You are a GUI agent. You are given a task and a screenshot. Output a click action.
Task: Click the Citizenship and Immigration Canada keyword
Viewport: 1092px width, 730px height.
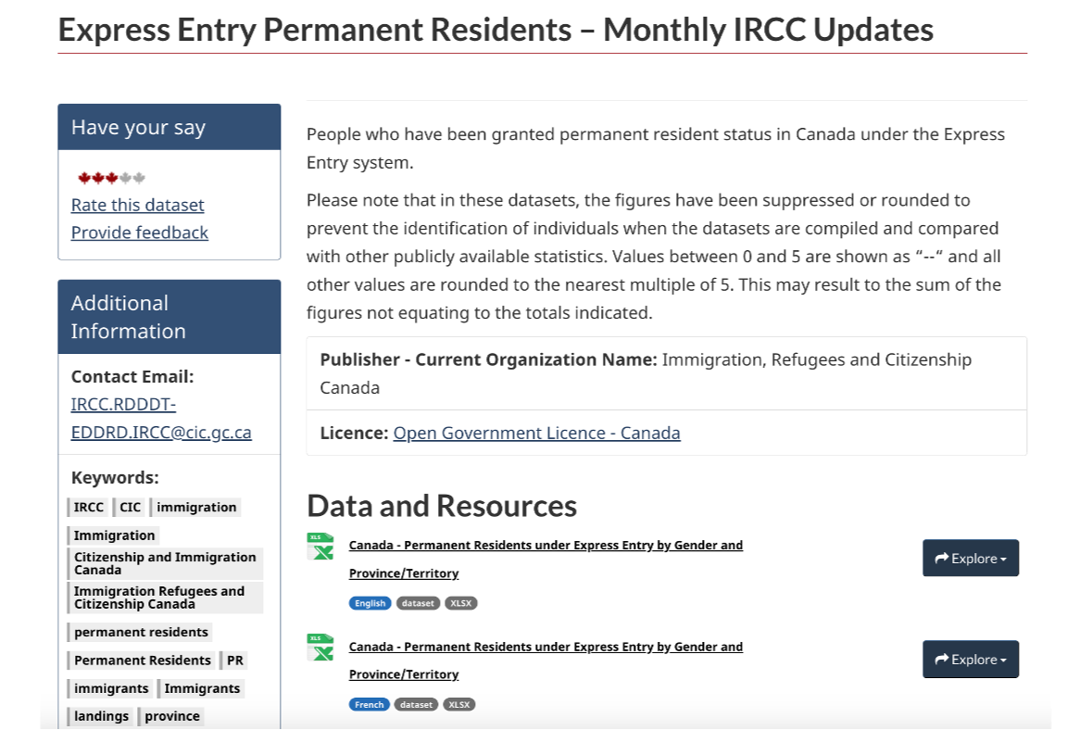coord(165,563)
